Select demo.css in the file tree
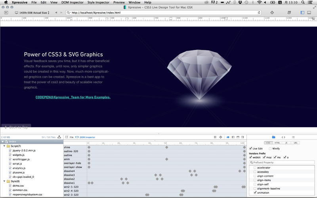The width and height of the screenshot is (317, 198). tap(18, 186)
